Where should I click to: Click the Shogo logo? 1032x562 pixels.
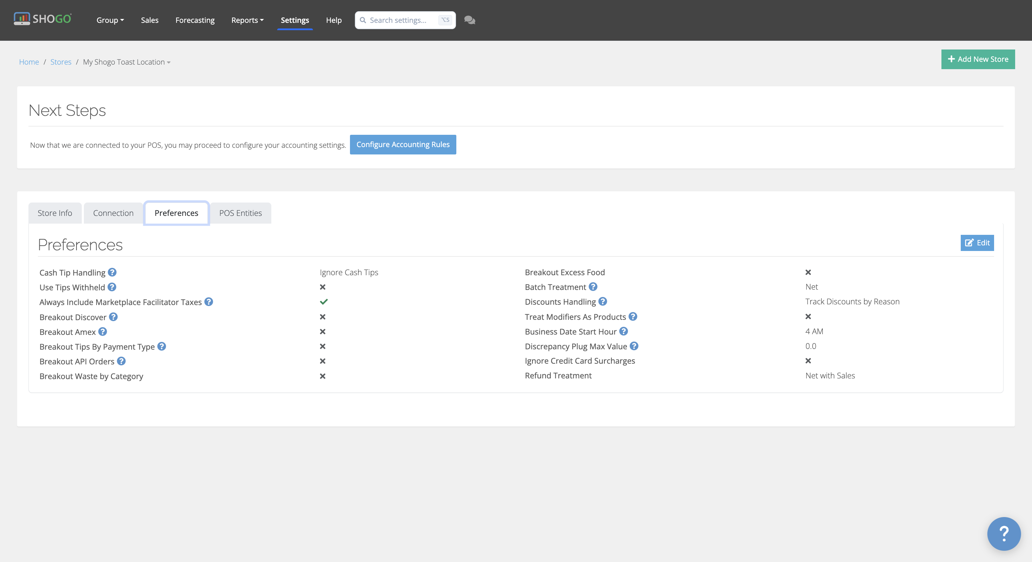[x=42, y=19]
